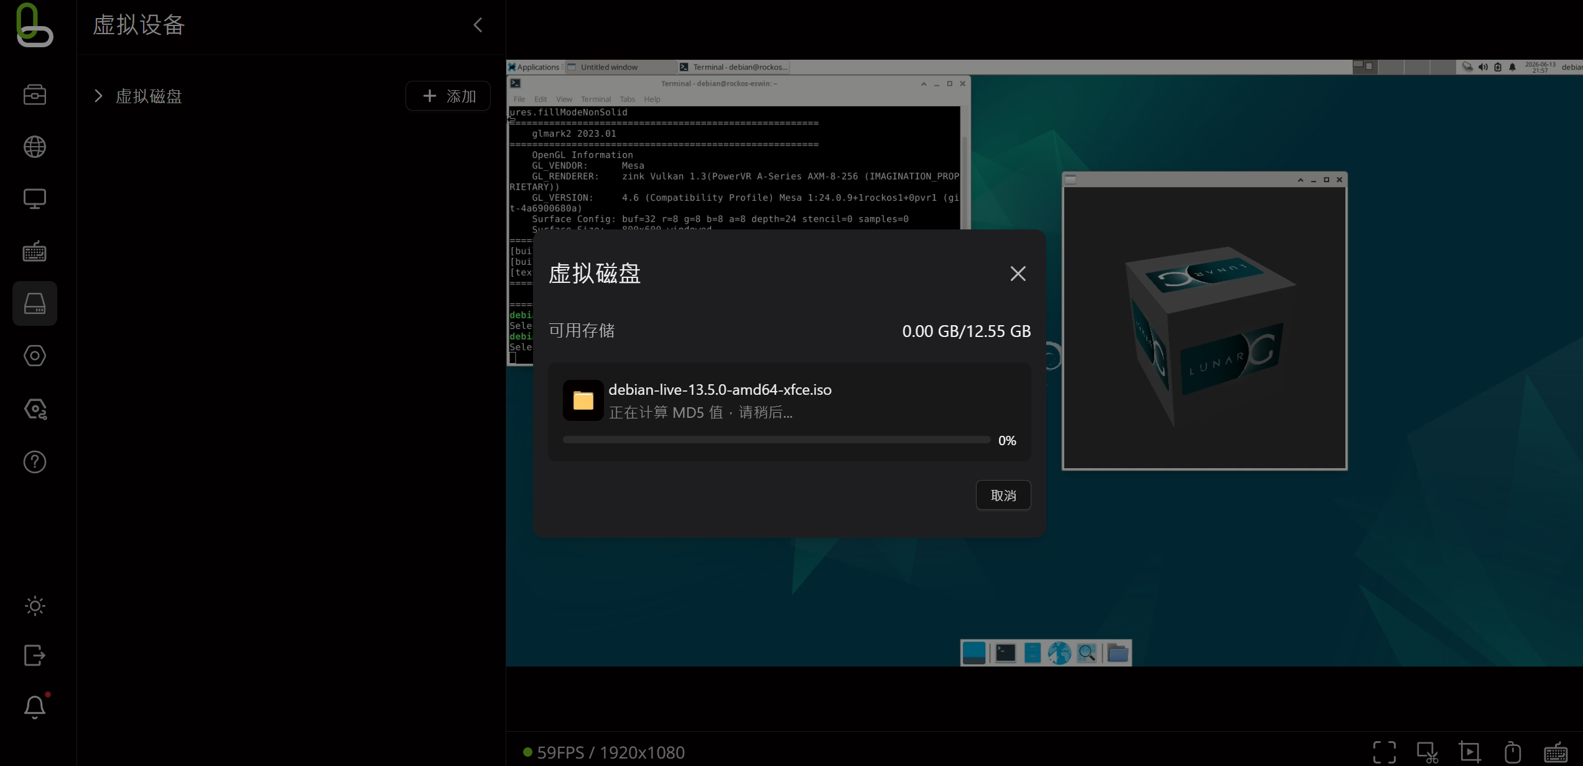Viewport: 1583px width, 766px height.
Task: Open the File menu in Terminal window
Action: 519,99
